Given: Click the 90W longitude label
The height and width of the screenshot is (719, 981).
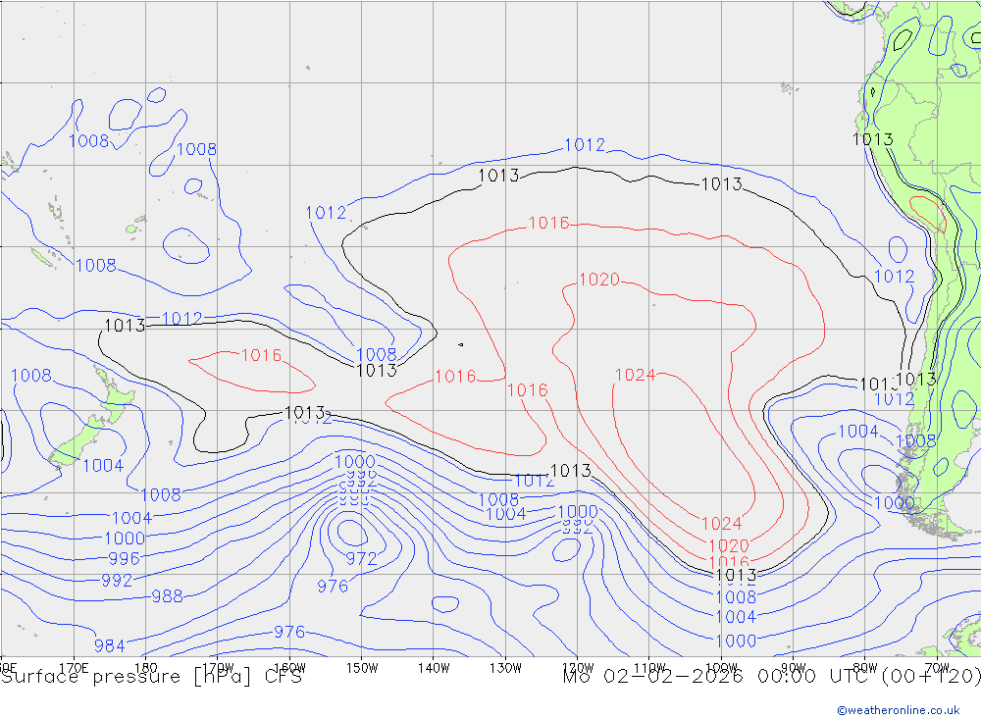Looking at the screenshot, I should click(x=794, y=668).
